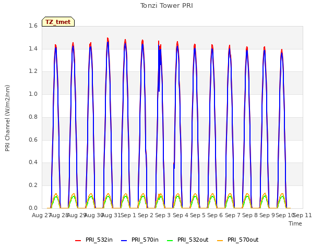
Task: Toggle the PRI_570in legend entry
Action: point(140,240)
